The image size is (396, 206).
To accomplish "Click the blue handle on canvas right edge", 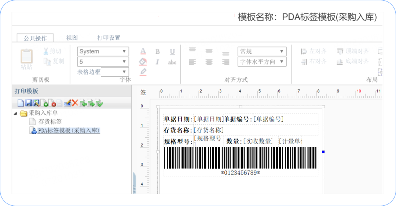I will (323, 152).
